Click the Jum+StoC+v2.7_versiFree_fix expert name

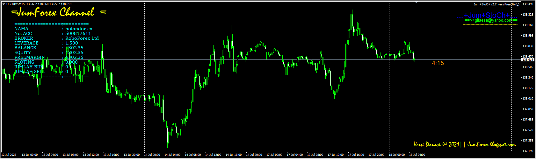(x=494, y=4)
